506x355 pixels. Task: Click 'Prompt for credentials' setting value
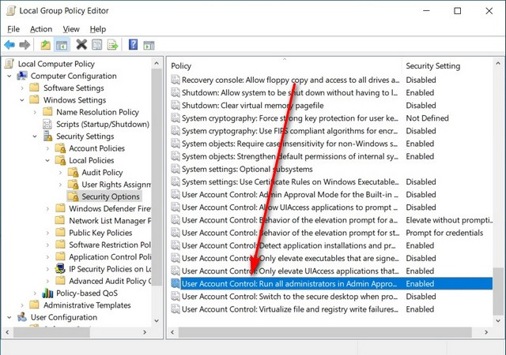click(444, 233)
